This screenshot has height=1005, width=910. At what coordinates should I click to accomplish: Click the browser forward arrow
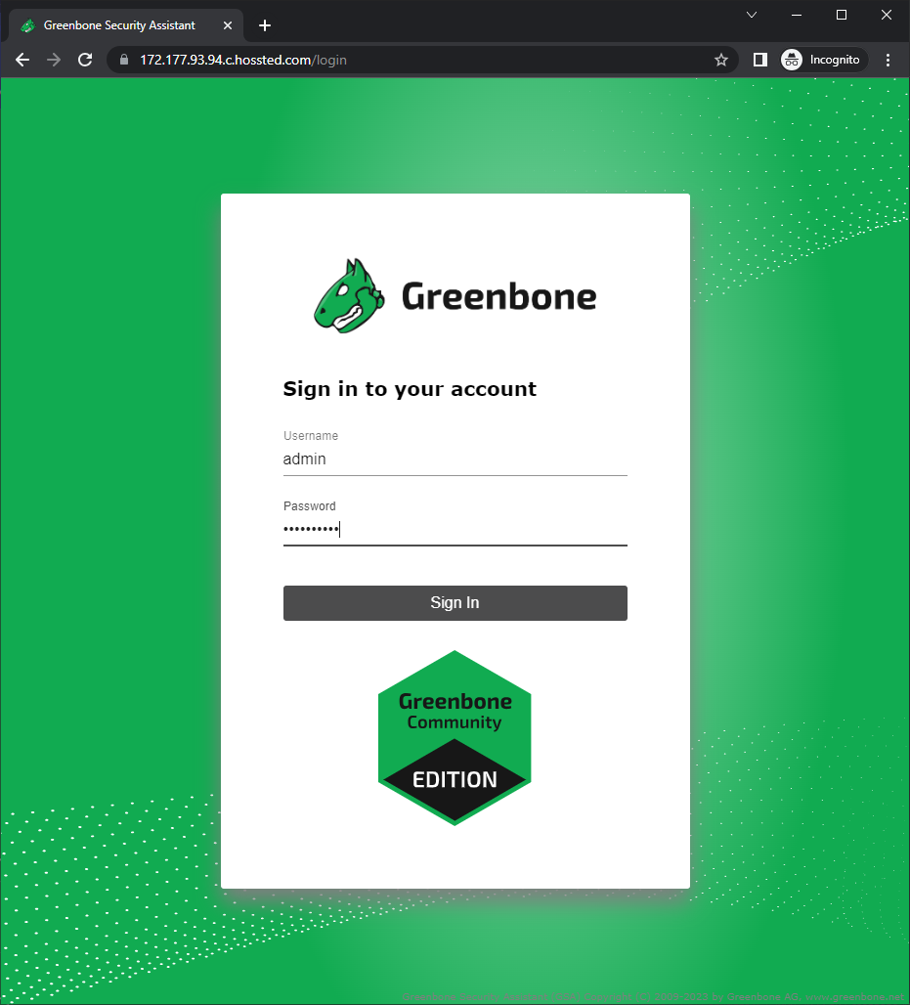pyautogui.click(x=54, y=60)
